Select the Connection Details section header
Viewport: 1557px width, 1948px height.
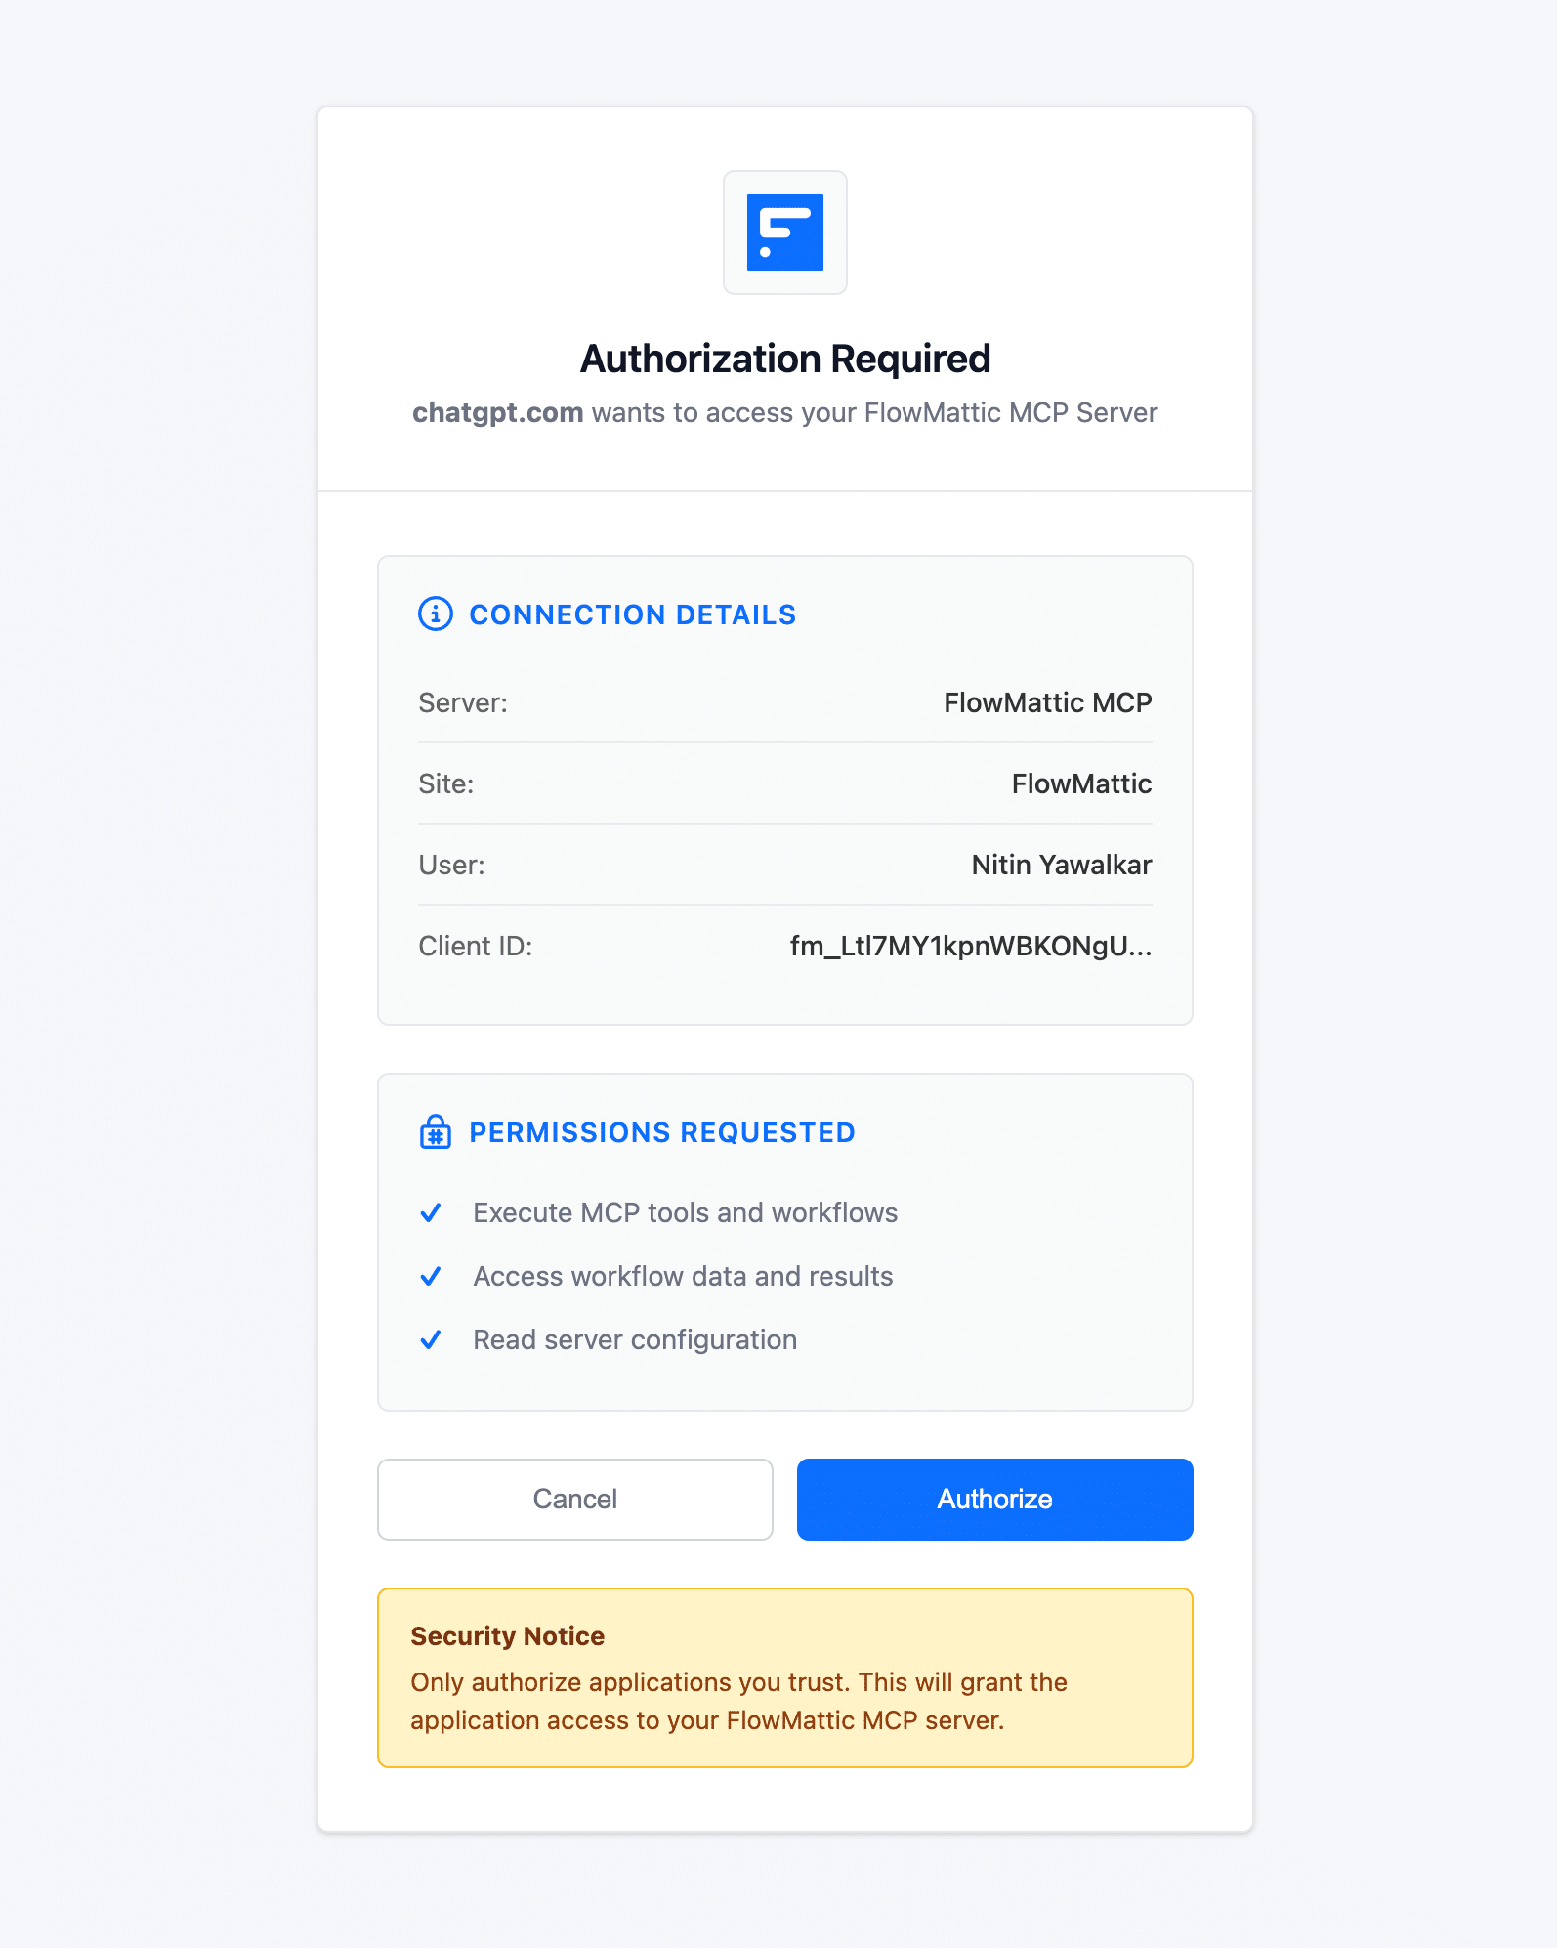click(632, 614)
